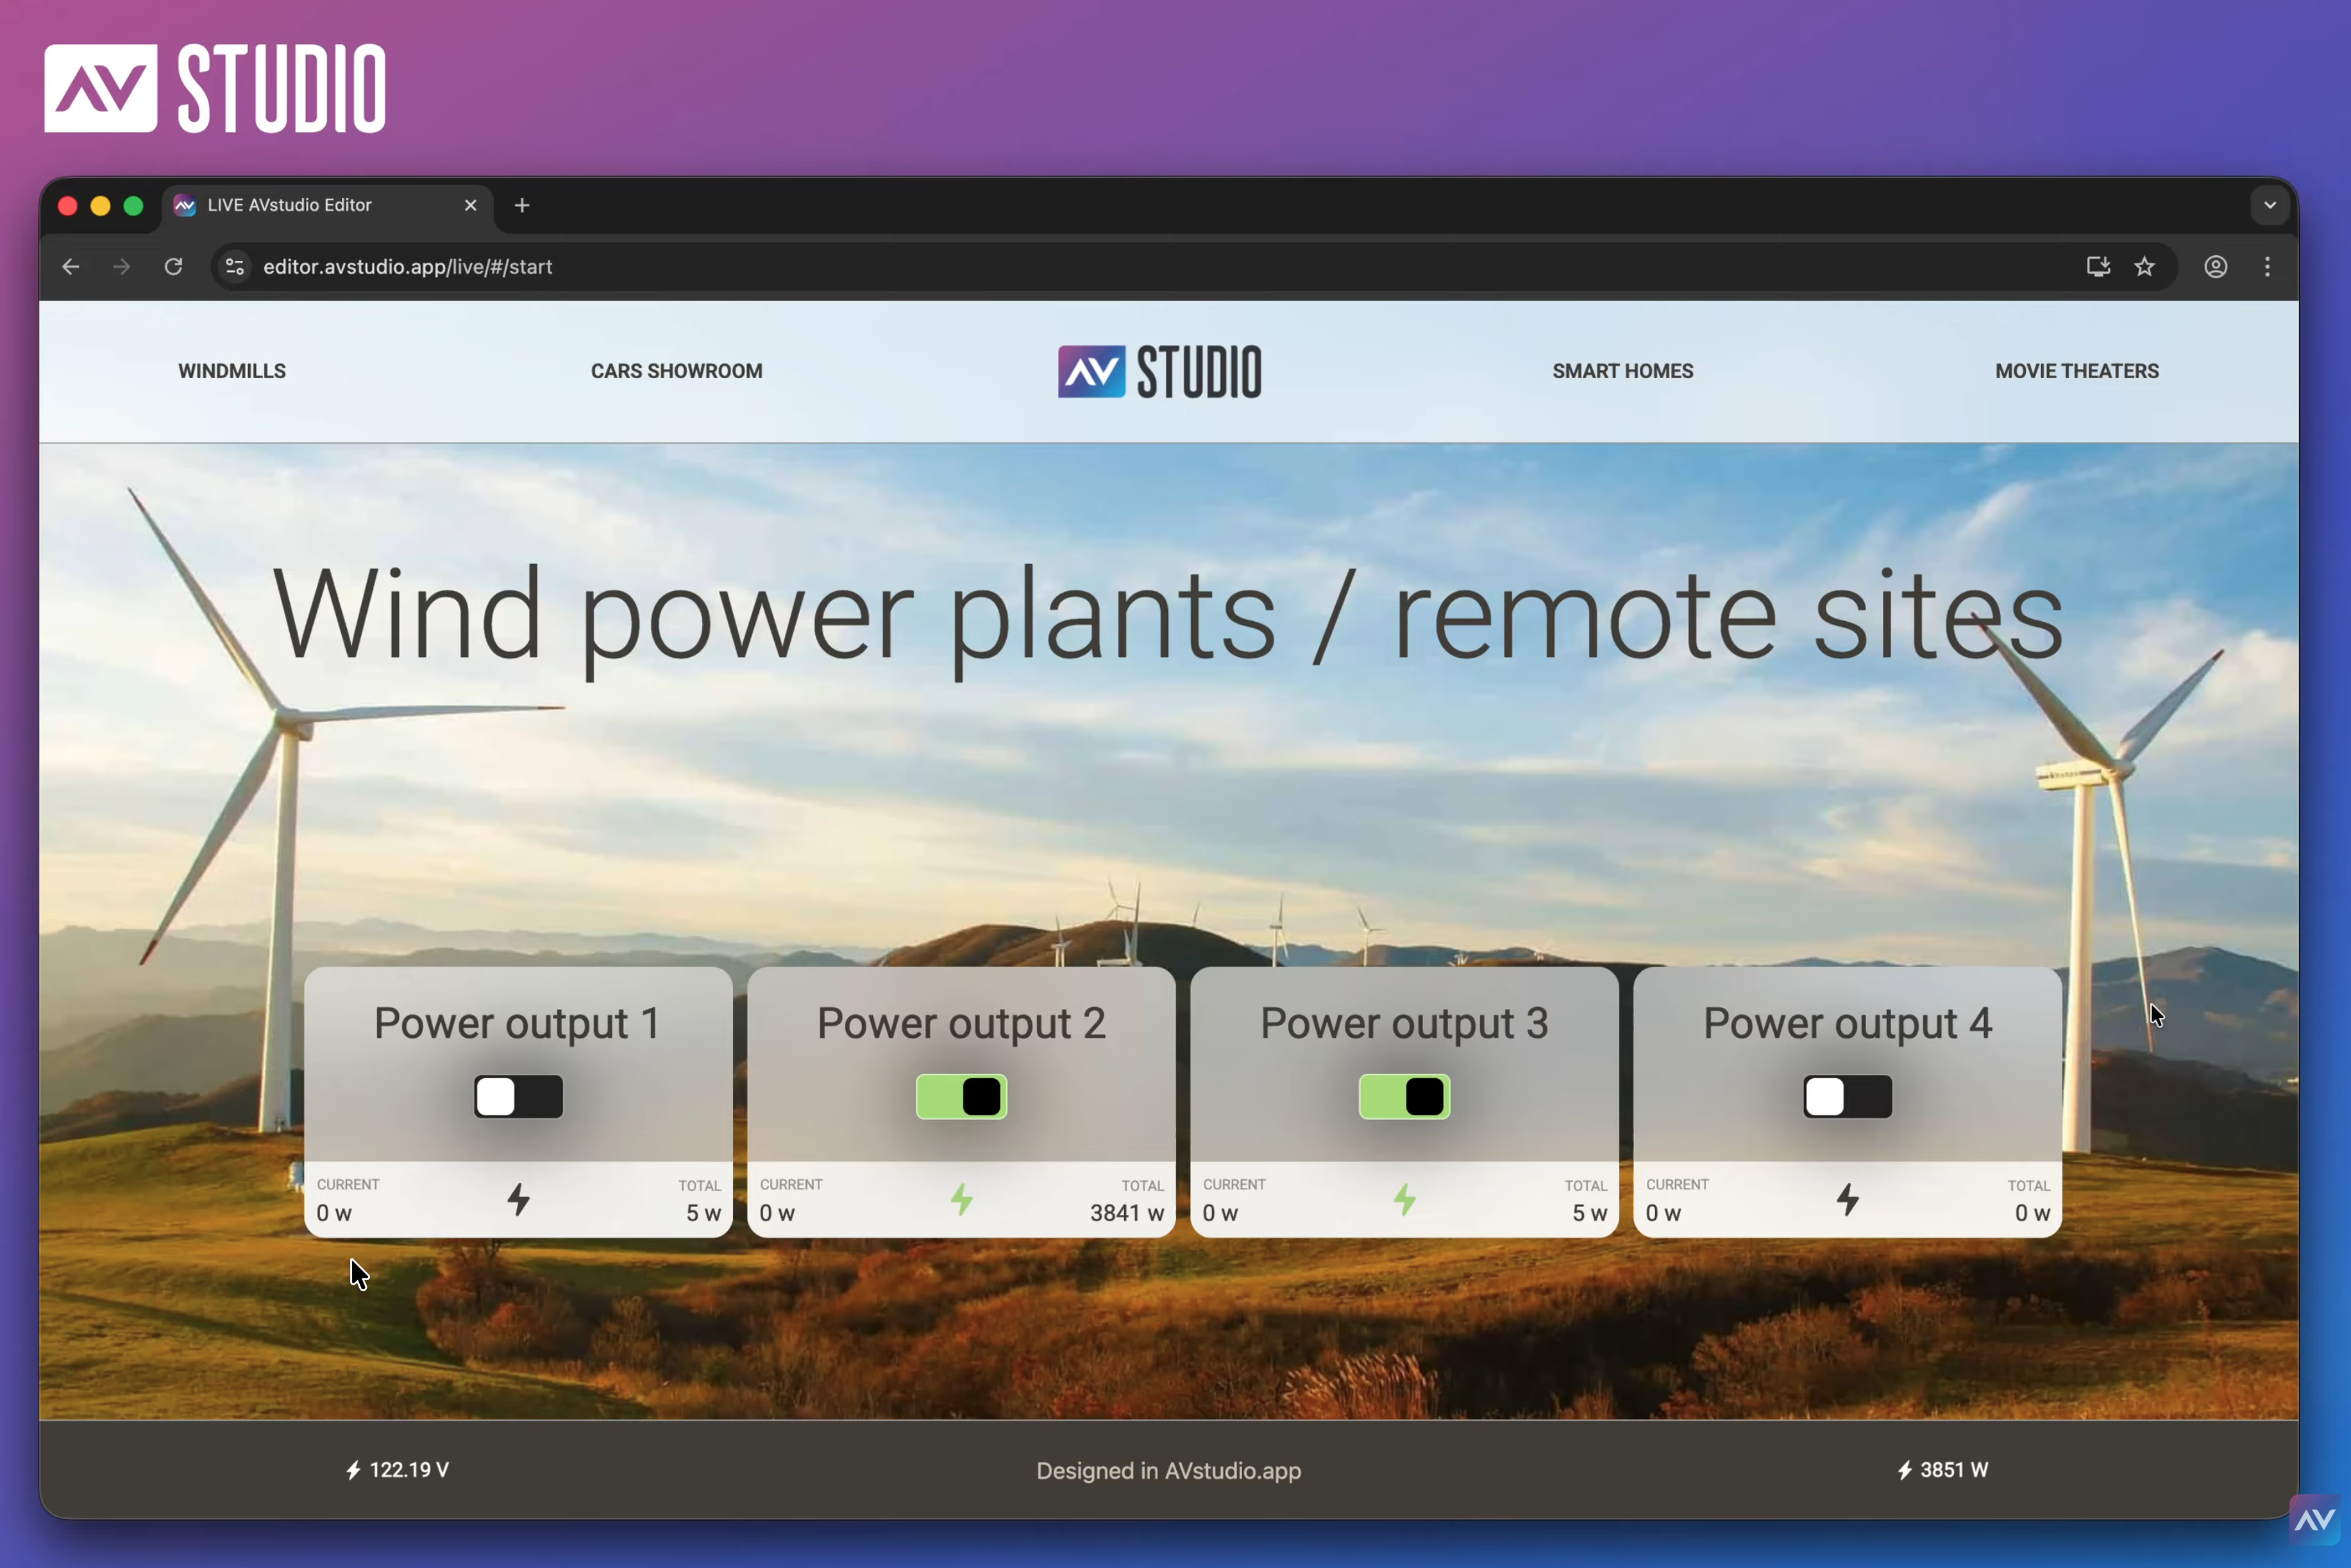
Task: Enable the Power output 4 switch
Action: coord(1848,1097)
